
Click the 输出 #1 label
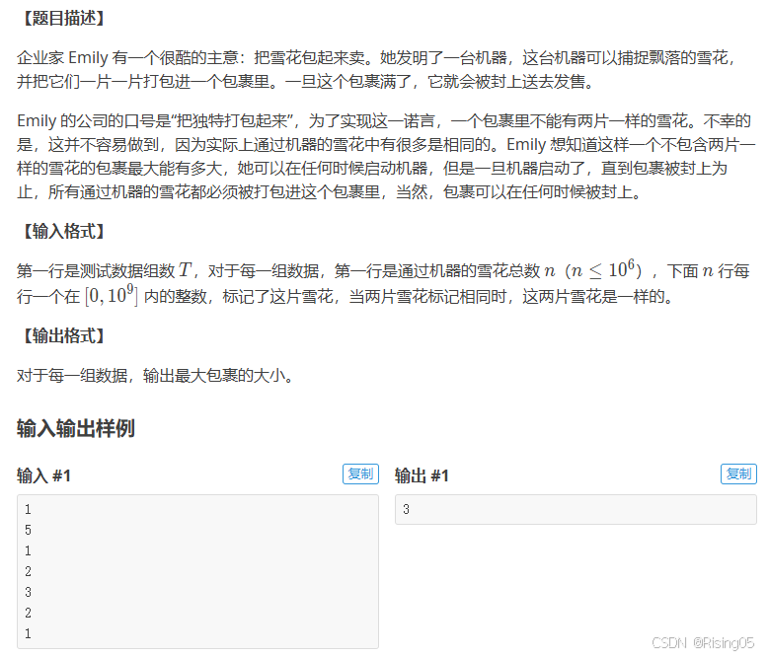[x=422, y=475]
